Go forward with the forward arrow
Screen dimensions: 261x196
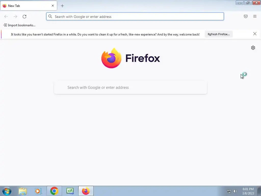(15, 17)
